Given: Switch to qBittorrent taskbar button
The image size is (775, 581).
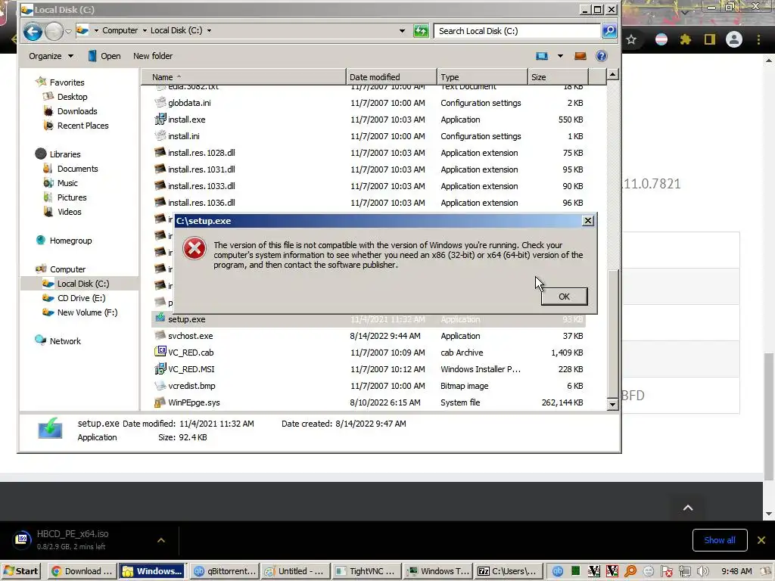Looking at the screenshot, I should tap(225, 571).
